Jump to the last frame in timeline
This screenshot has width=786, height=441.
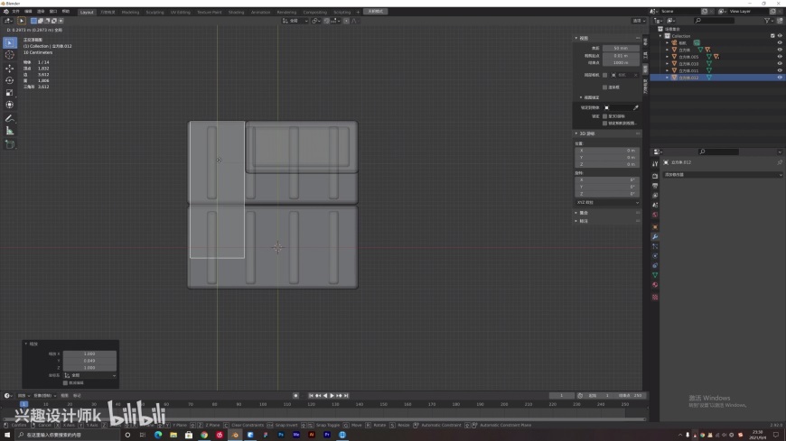coord(346,395)
